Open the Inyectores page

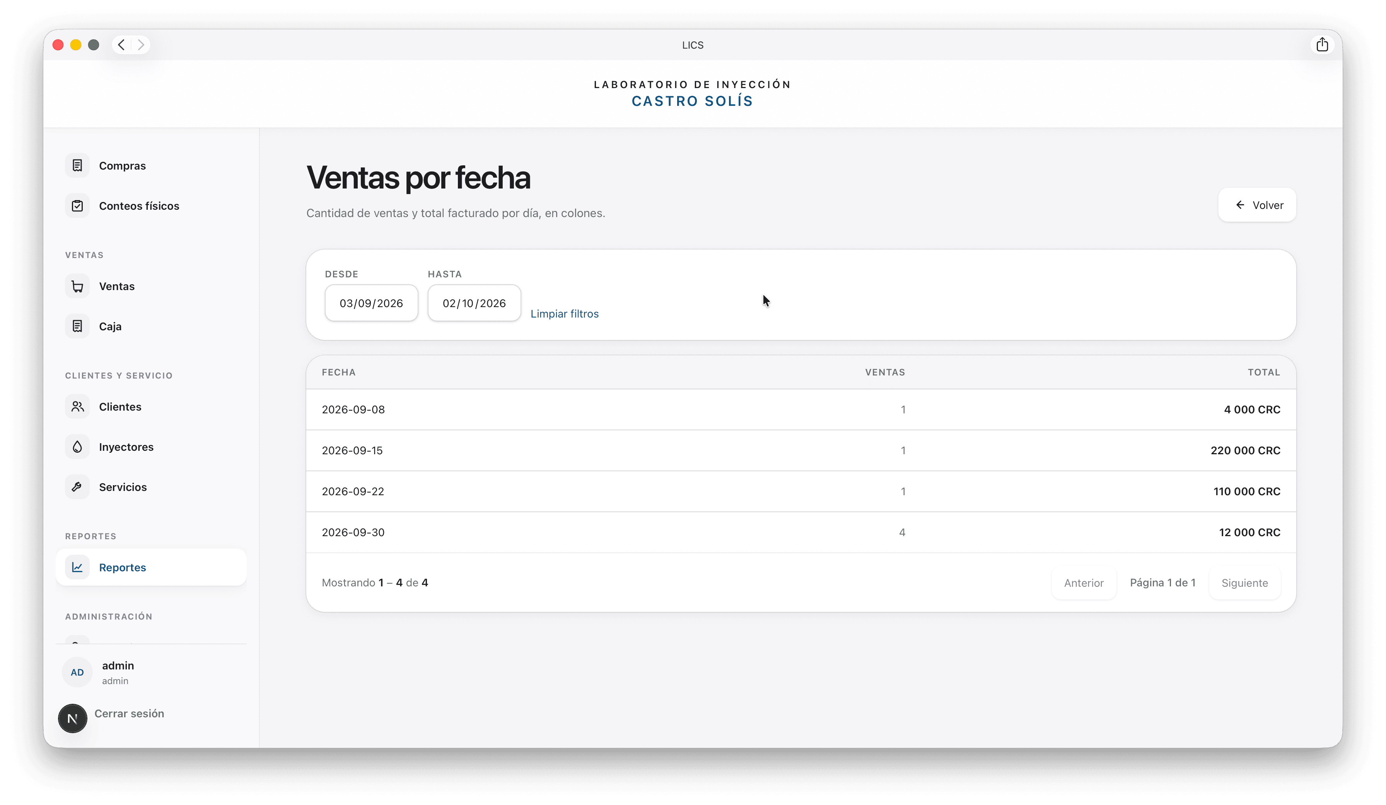(x=151, y=447)
